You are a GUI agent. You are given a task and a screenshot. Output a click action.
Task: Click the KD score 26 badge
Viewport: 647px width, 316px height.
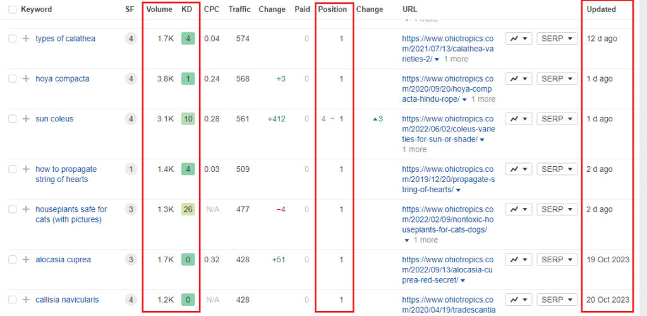188,209
